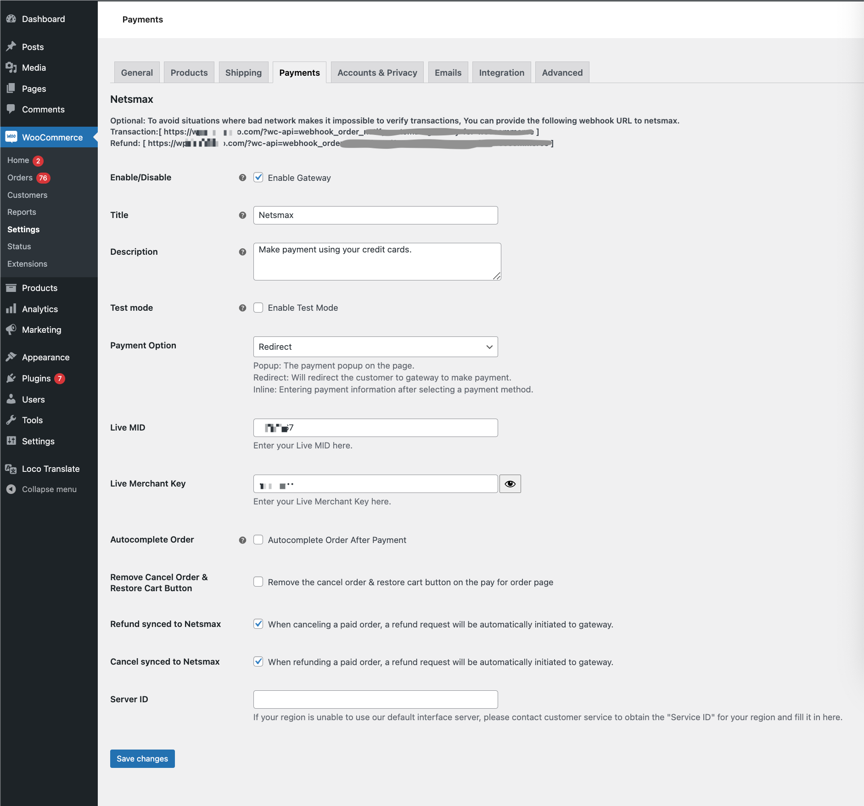Screen dimensions: 864x806
Task: Switch to the General tab
Action: point(137,73)
